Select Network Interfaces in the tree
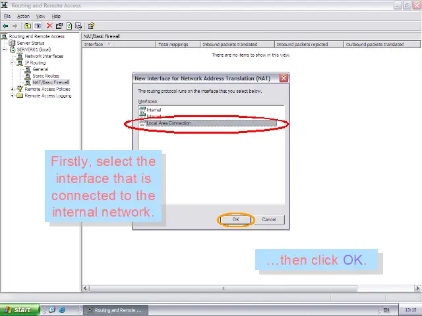 44,56
